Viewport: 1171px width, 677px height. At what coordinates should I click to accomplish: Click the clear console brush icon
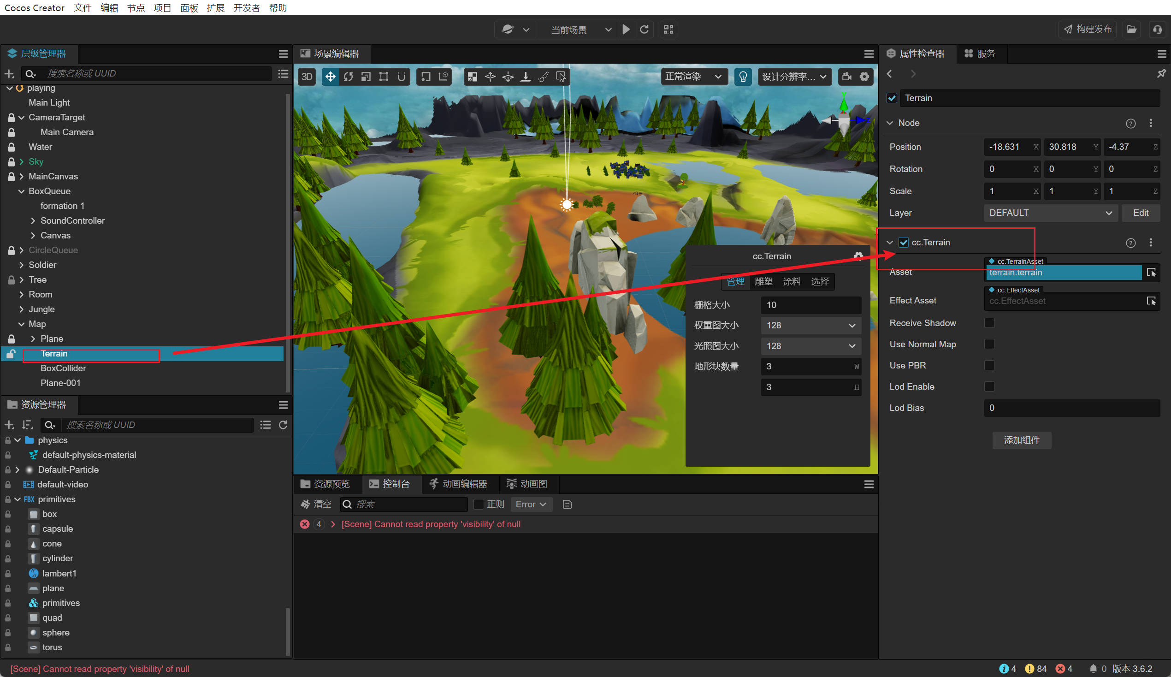click(x=305, y=504)
